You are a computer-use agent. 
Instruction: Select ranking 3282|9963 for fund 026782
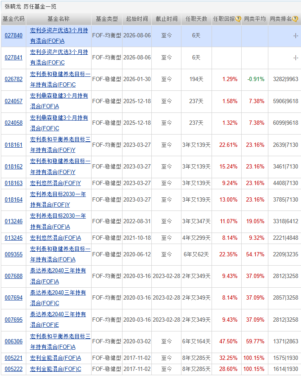285,79
